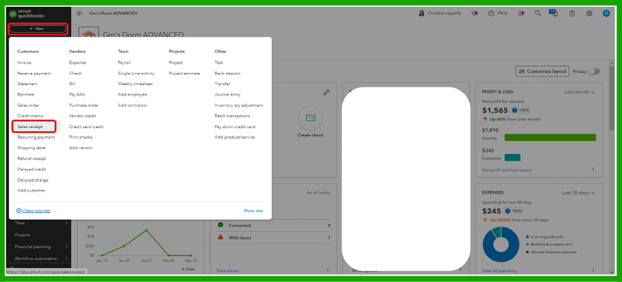Screen dimensions: 622x282
Task: Open Contact experts
Action: pyautogui.click(x=440, y=13)
